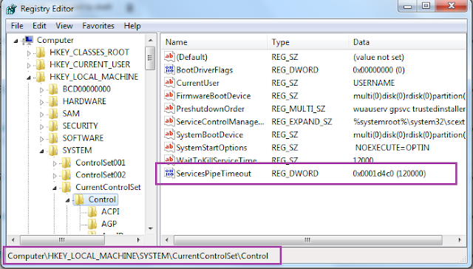Sort values by the Data column header
This screenshot has height=269, width=473.
click(407, 42)
